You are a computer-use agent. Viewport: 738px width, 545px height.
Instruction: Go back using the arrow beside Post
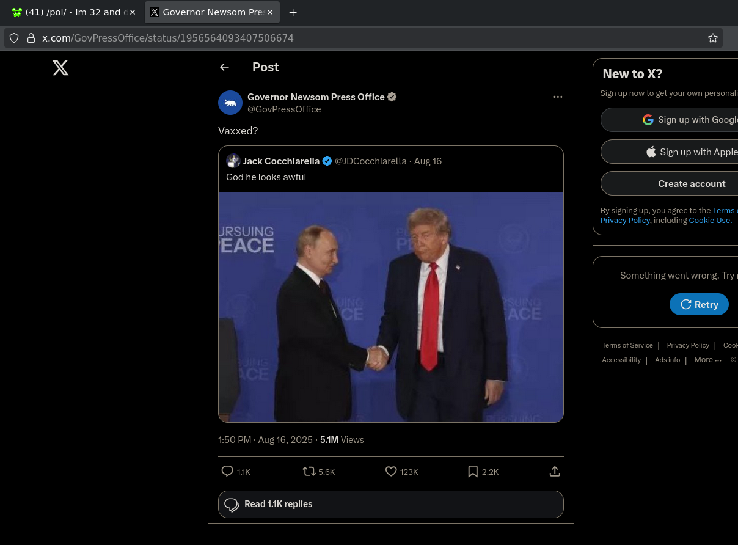point(224,67)
